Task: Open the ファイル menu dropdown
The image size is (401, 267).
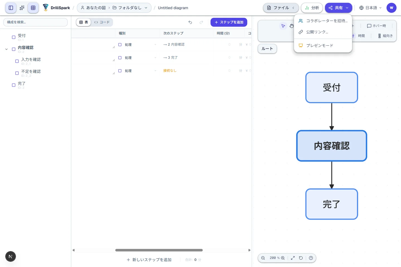Action: coord(281,8)
